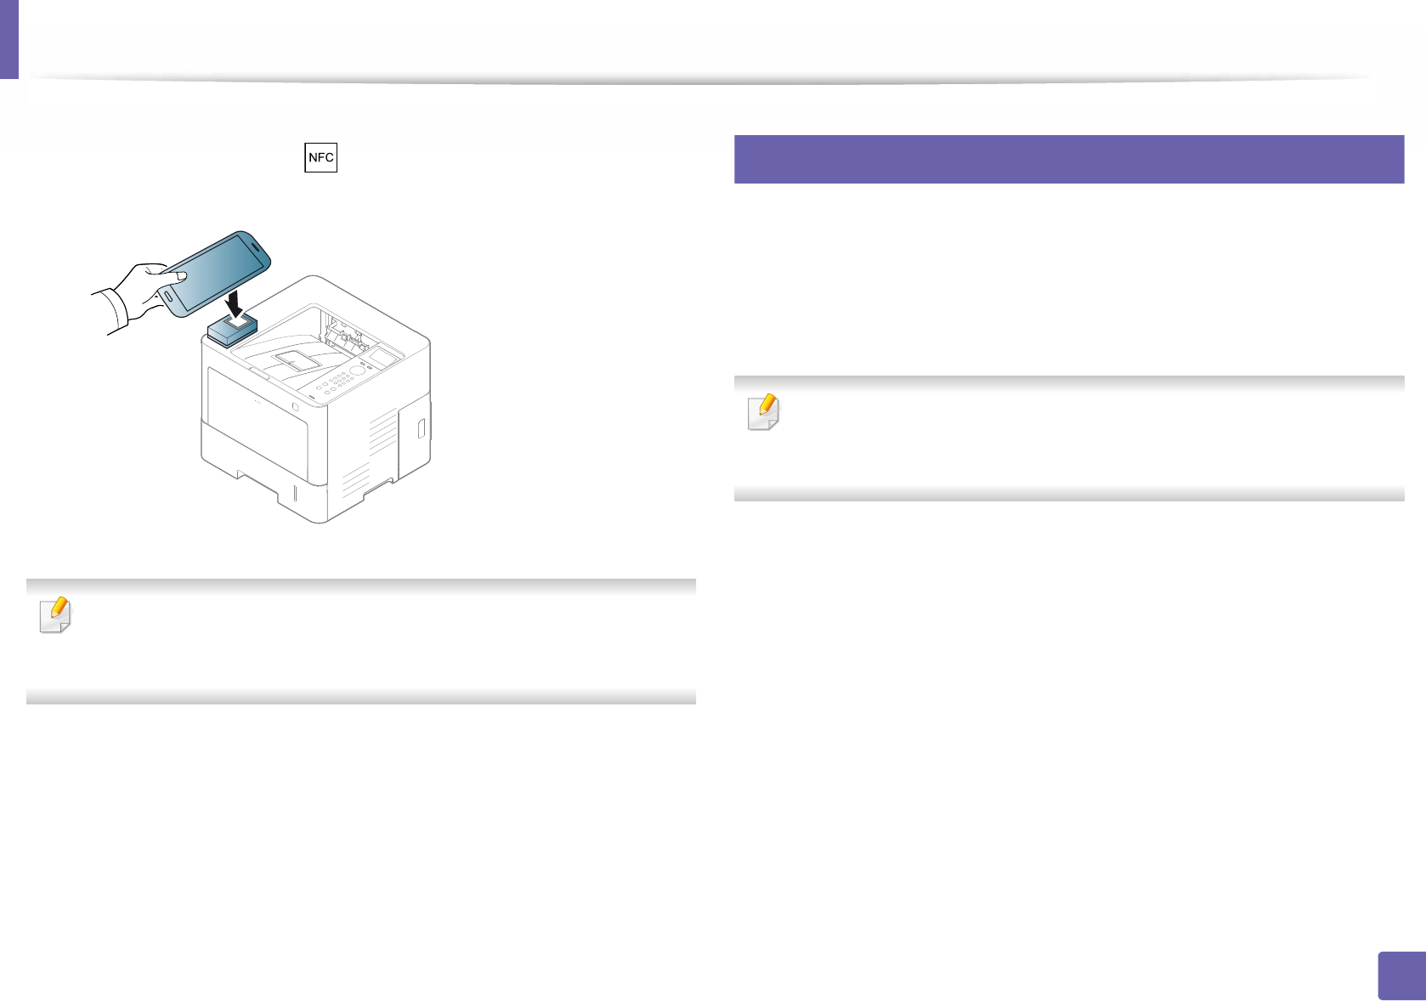Click the smartphone screen in illustration
Image resolution: width=1426 pixels, height=1001 pixels.
pos(217,272)
